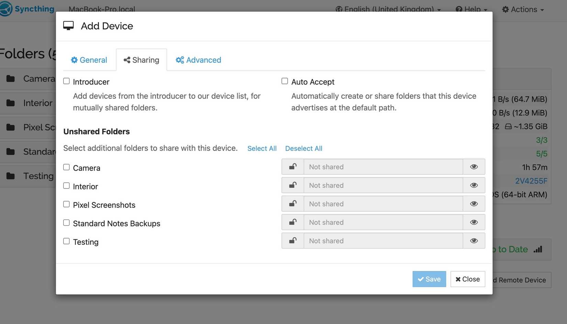Click the Syncthing logo
Image resolution: width=567 pixels, height=324 pixels.
[x=27, y=9]
